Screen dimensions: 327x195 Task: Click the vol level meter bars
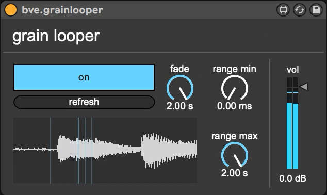[292, 123]
